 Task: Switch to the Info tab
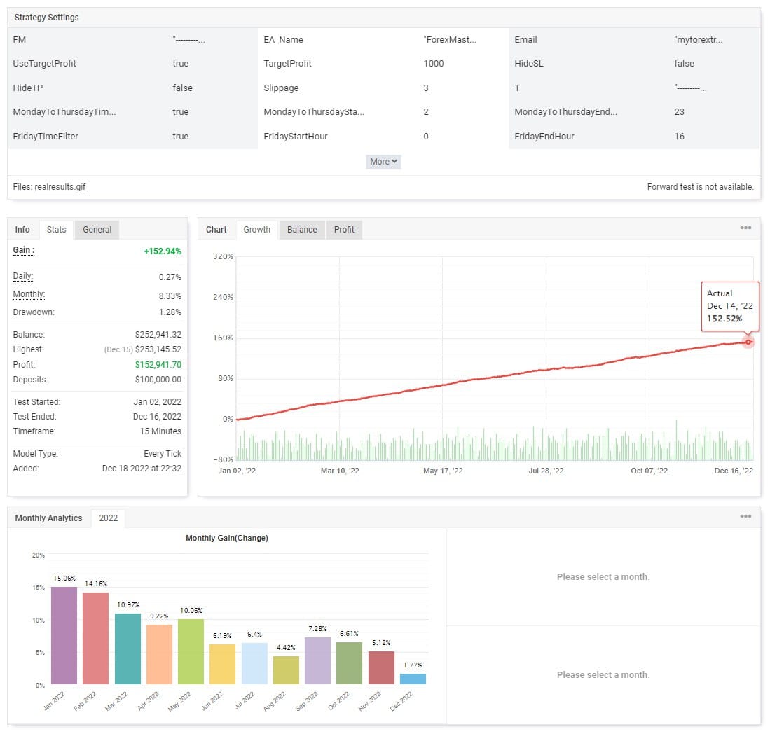click(x=22, y=230)
